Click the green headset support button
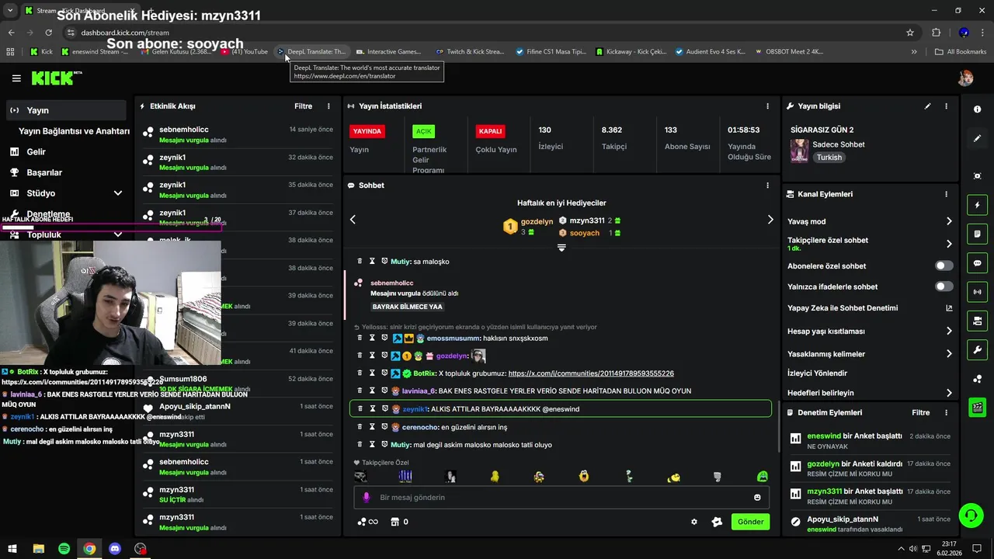Viewport: 994px width, 559px height. pyautogui.click(x=970, y=516)
